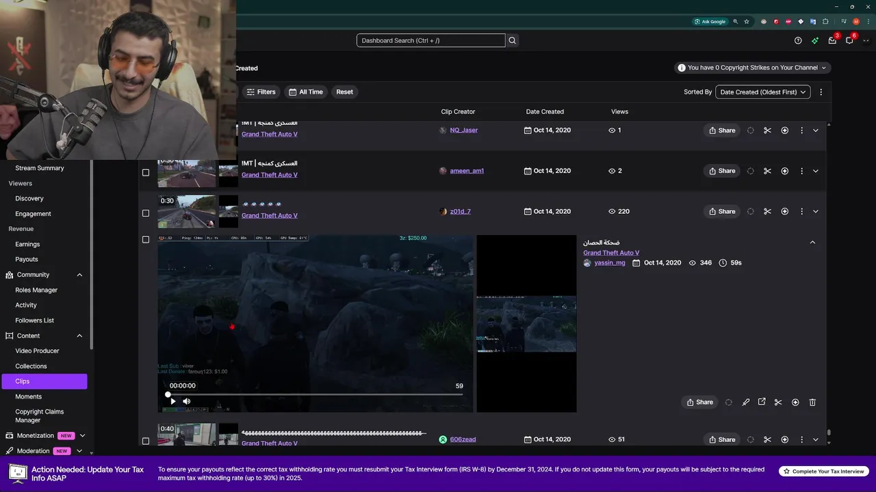Open yassin_mg creator profile link

point(610,262)
